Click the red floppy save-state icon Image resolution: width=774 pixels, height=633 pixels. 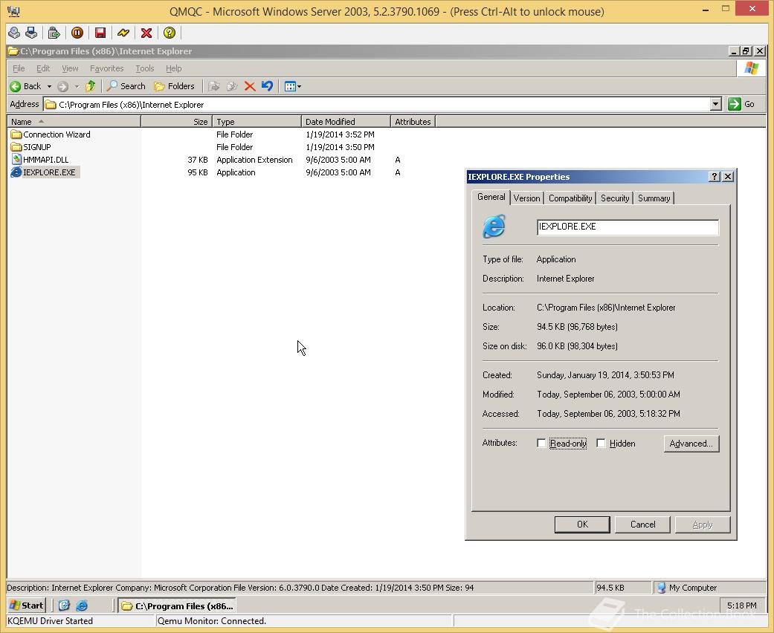100,33
